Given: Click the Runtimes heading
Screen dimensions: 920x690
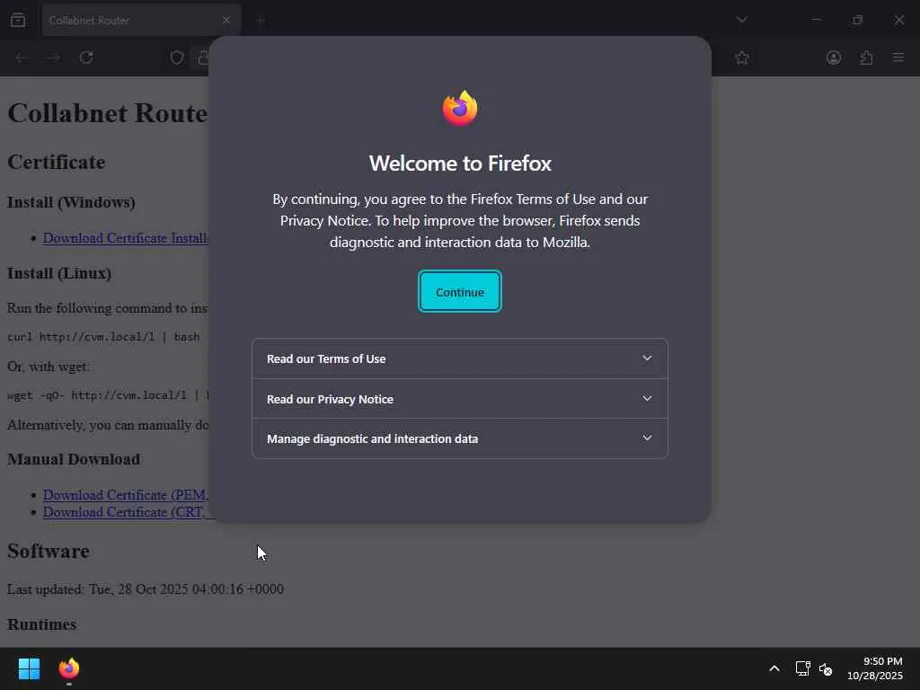Looking at the screenshot, I should [41, 624].
